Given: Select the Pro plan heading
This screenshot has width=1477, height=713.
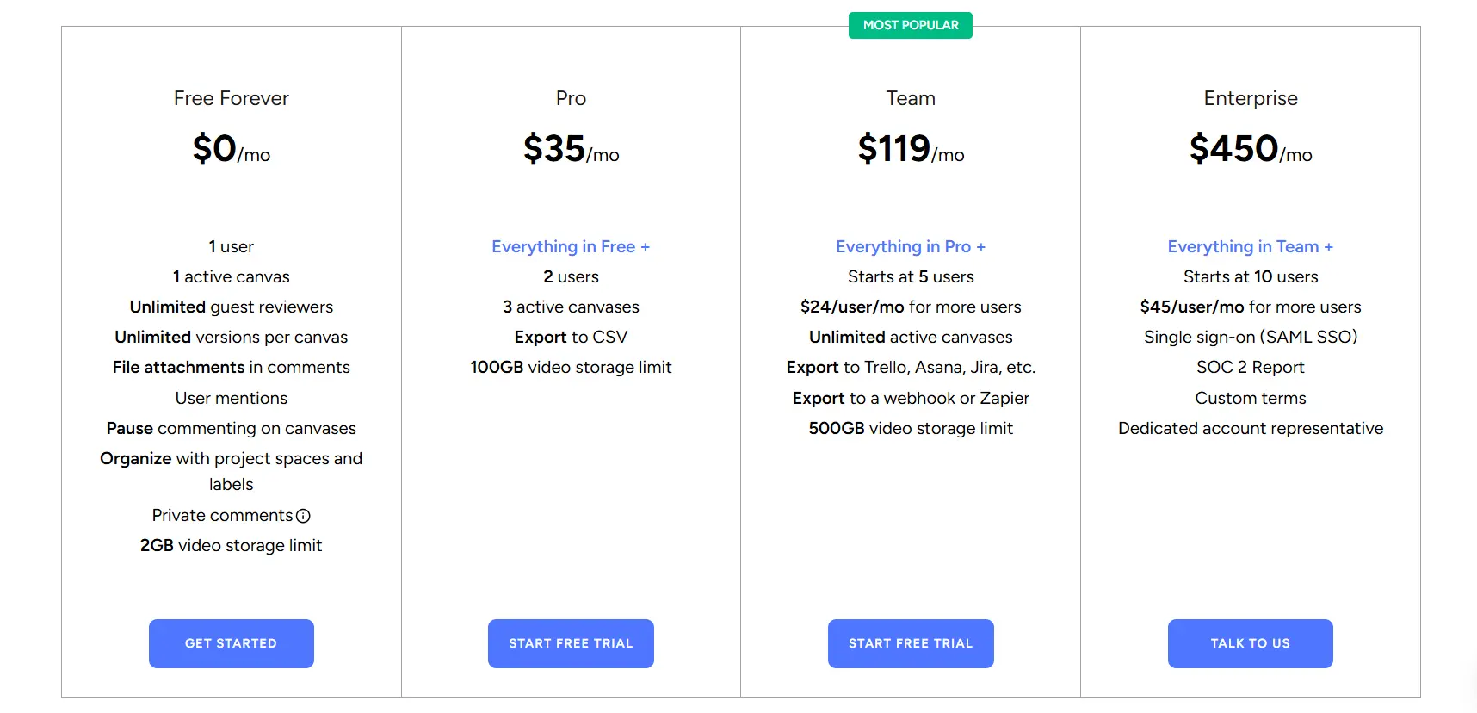Looking at the screenshot, I should coord(571,98).
